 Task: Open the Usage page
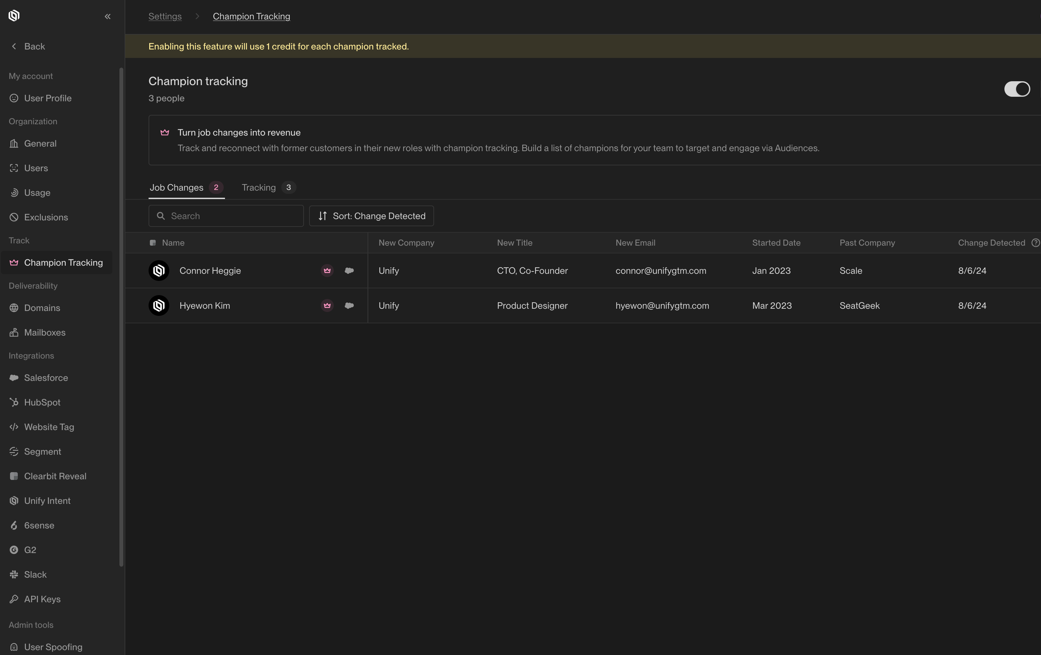[56, 193]
